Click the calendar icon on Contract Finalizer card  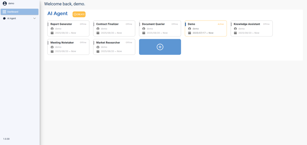pos(98,33)
